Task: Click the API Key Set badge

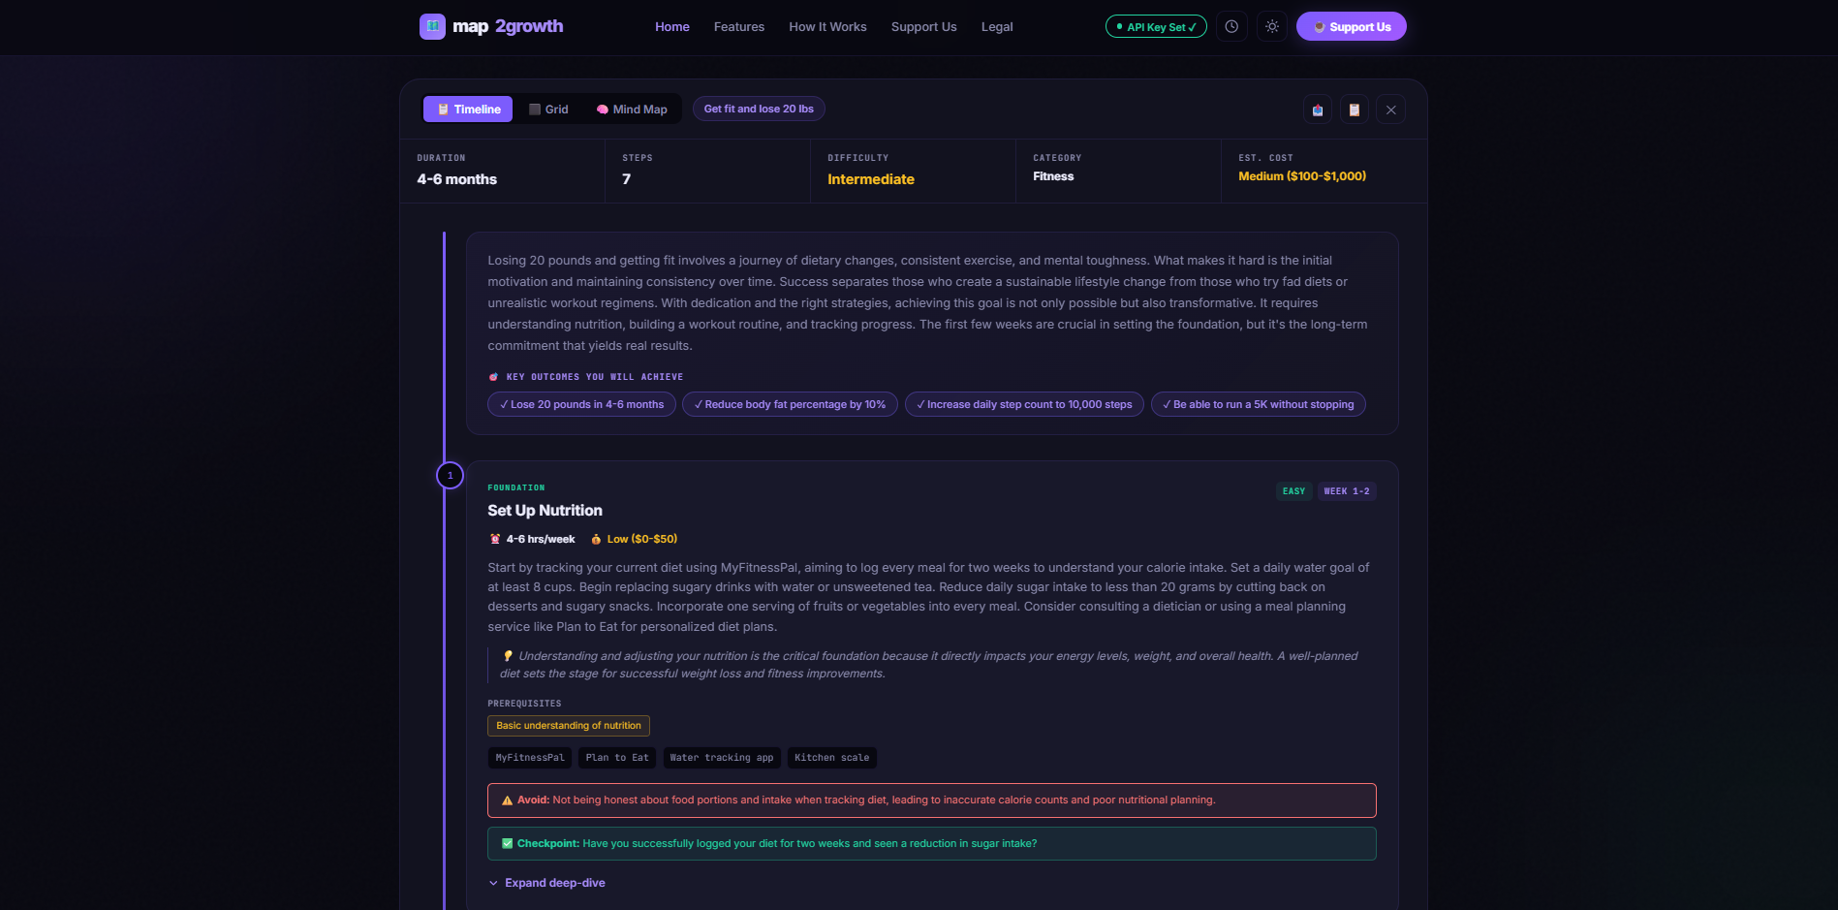Action: pyautogui.click(x=1156, y=27)
